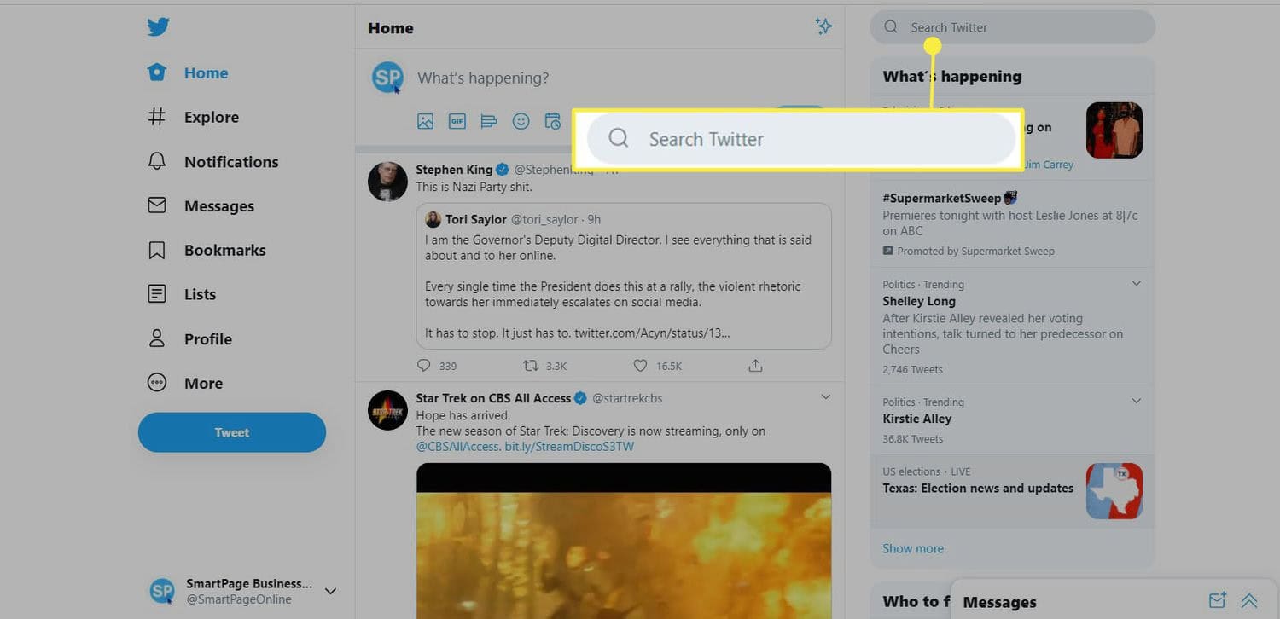Open the first trend's photo thumbnail

(x=1114, y=130)
